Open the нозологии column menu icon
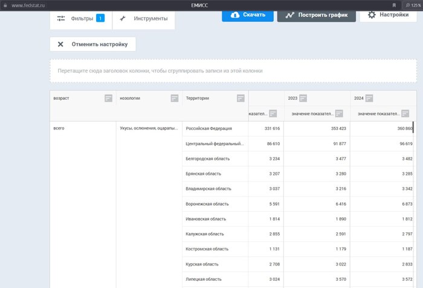Viewport: 423px width, 288px height. pos(175,98)
